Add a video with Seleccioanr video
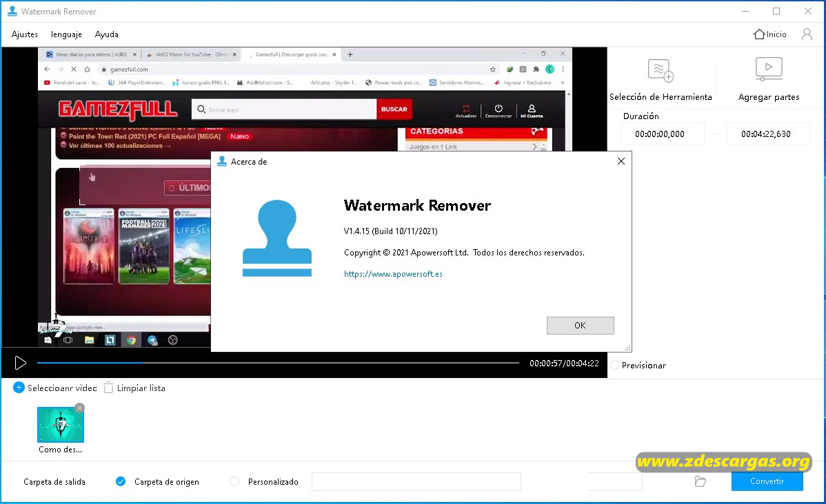This screenshot has width=826, height=504. [x=55, y=388]
